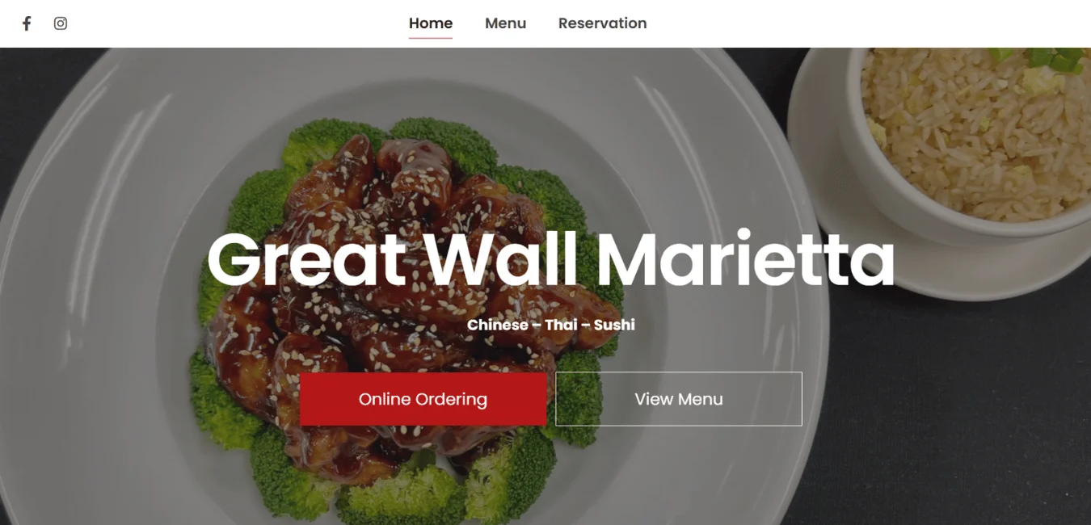The height and width of the screenshot is (525, 1091).
Task: Click the red Online Ordering button
Action: coord(423,399)
